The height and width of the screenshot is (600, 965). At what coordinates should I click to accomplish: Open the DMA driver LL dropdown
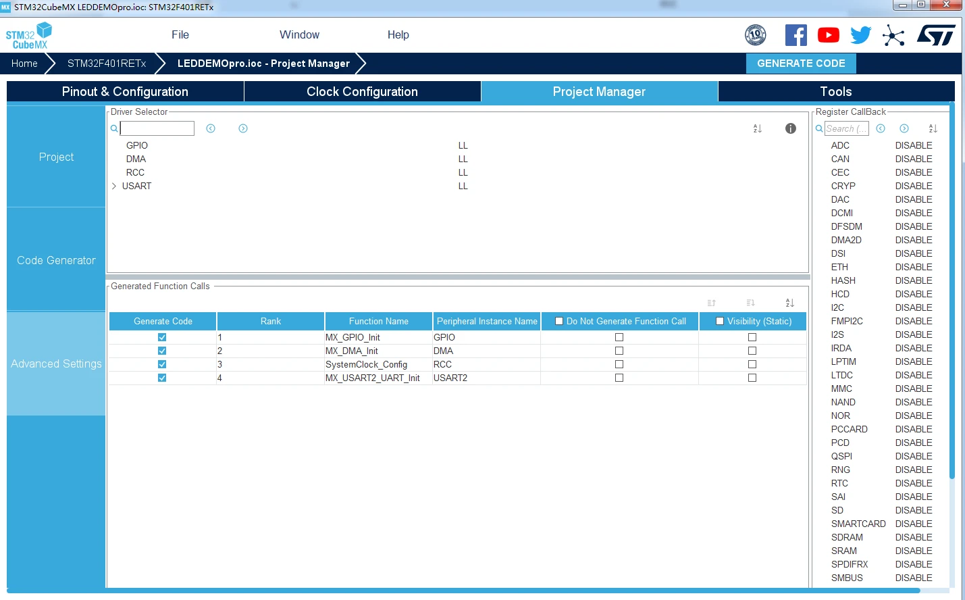[x=463, y=159]
